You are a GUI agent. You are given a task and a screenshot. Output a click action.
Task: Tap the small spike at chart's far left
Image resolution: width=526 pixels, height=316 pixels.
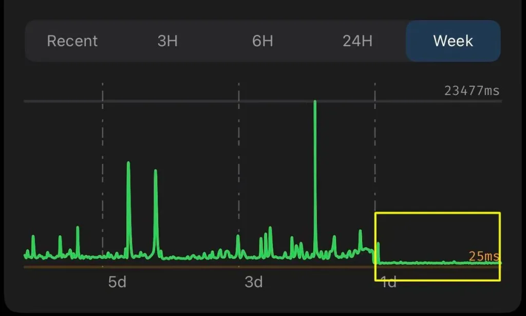[33, 237]
